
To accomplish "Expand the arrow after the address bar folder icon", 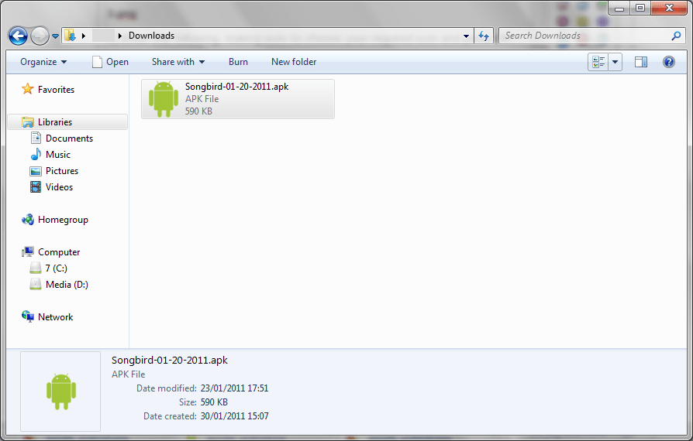I will [84, 36].
